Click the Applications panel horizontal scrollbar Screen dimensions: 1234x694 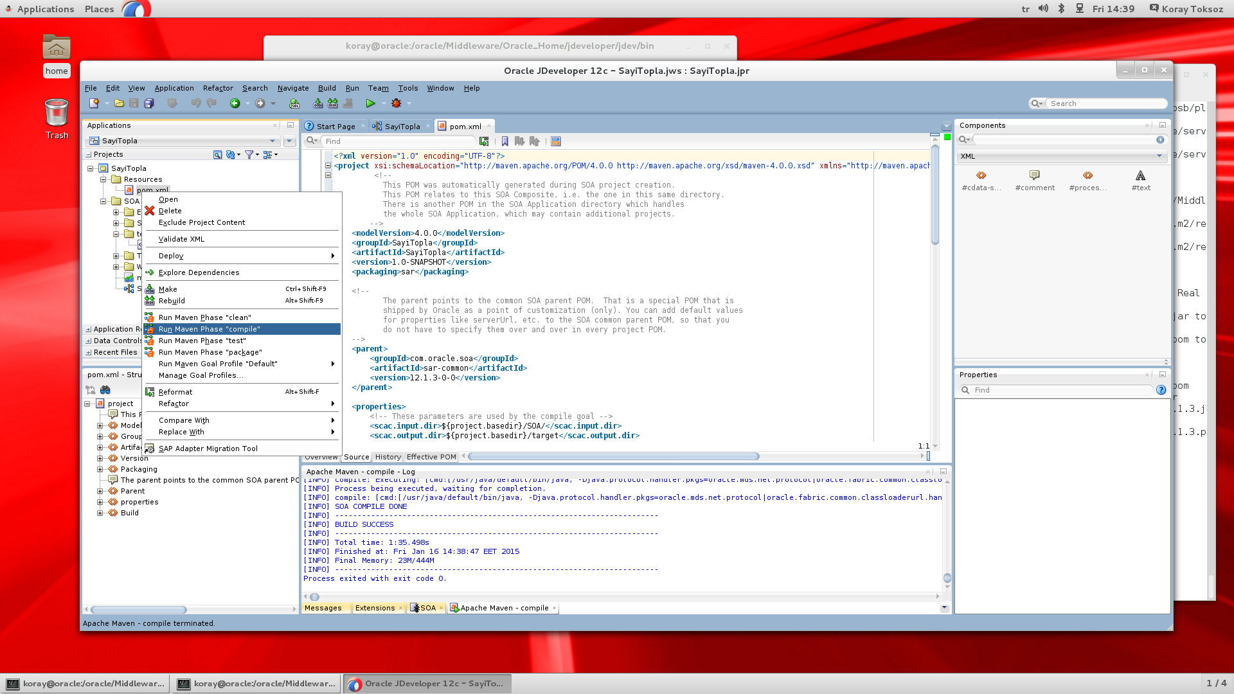point(138,609)
